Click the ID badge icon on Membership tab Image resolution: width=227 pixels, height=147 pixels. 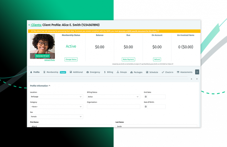[44, 72]
